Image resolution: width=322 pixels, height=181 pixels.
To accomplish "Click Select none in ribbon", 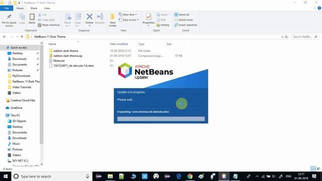I will tap(183, 20).
